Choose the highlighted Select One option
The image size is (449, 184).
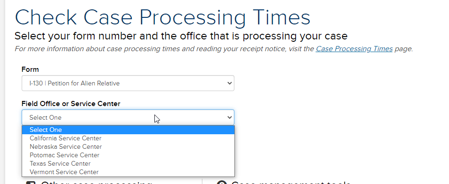128,130
